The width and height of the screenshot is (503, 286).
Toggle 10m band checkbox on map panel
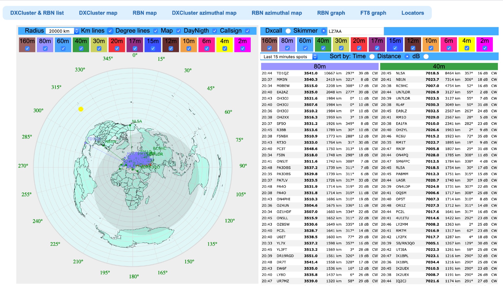[189, 48]
